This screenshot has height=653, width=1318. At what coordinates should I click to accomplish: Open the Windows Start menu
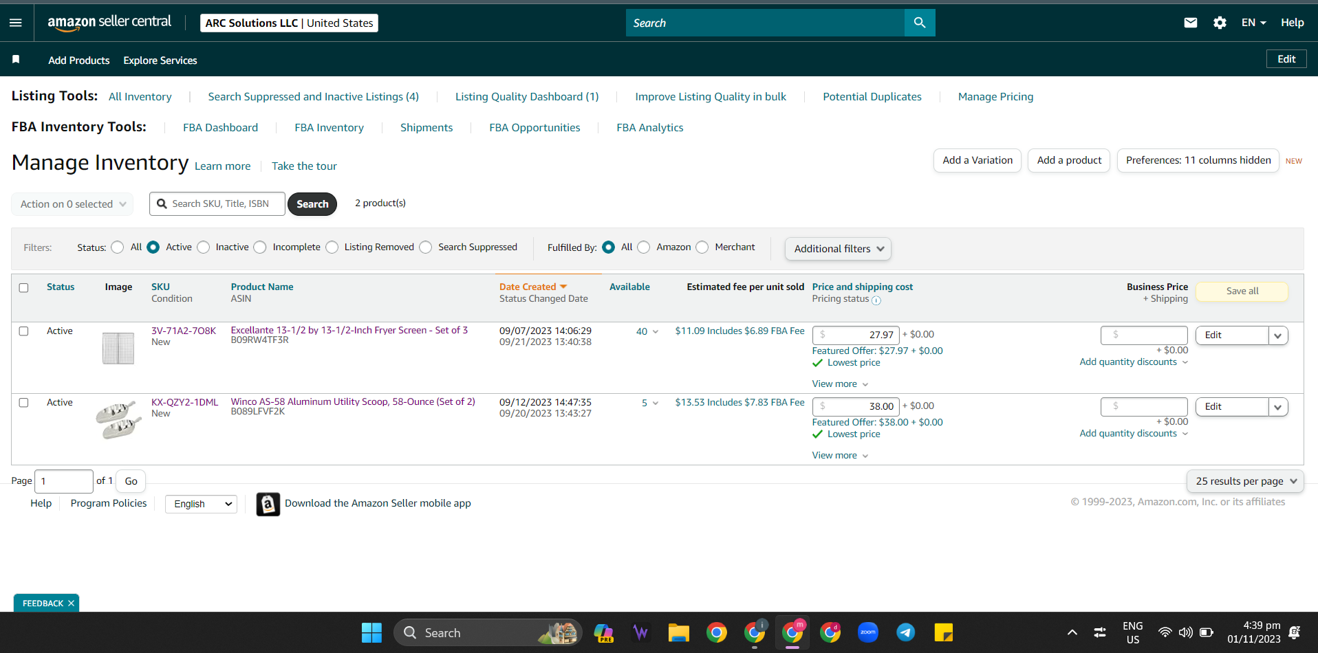coord(371,632)
